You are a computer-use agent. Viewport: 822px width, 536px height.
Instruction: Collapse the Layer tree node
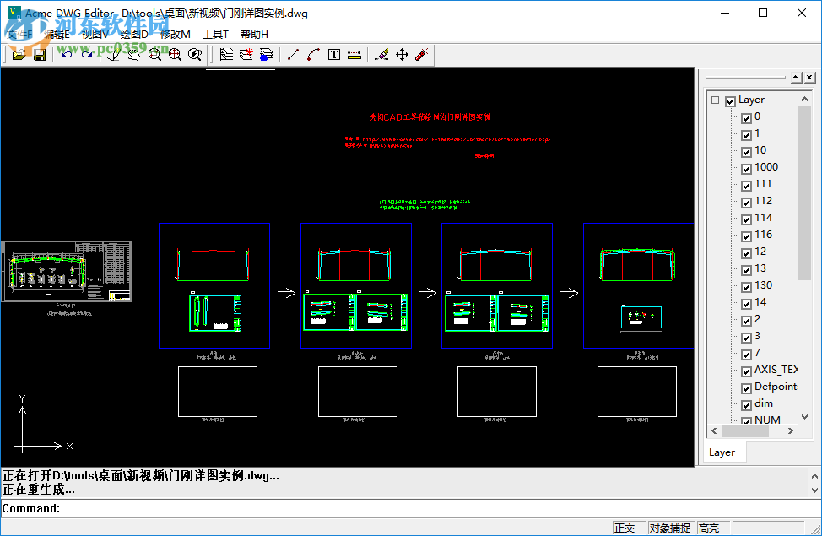coord(715,100)
